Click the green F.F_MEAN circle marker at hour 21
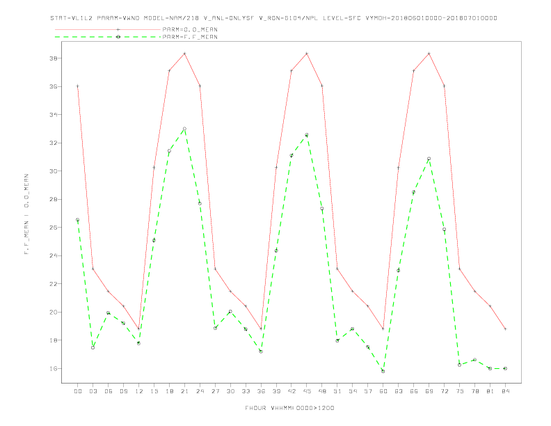The image size is (551, 426). tap(184, 129)
